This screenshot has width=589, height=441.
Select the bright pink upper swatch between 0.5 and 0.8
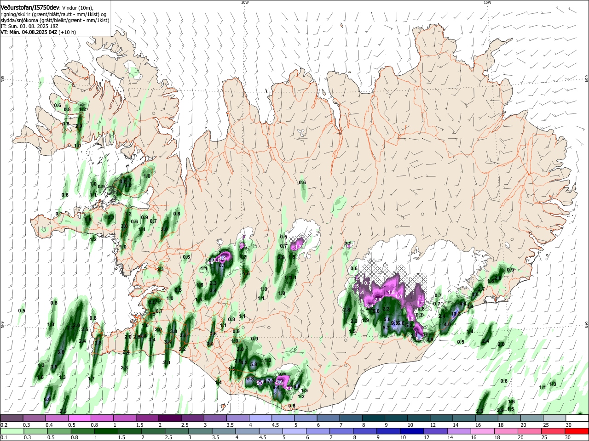click(x=79, y=418)
